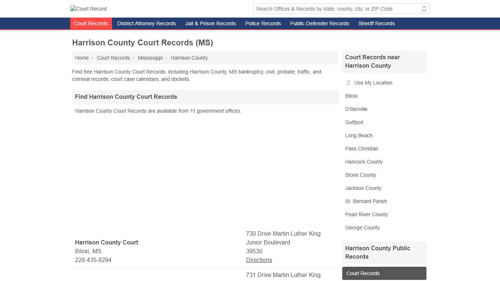Image resolution: width=500 pixels, height=281 pixels.
Task: Switch to the Police Records tab
Action: pos(263,23)
